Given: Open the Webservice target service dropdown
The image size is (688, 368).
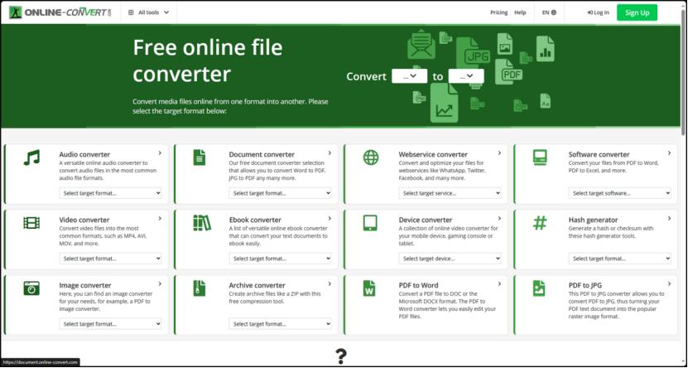Looking at the screenshot, I should click(450, 193).
